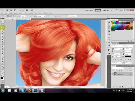Open the leading dropdown arrow
Viewport: 135px width, 101px height.
click(132, 49)
